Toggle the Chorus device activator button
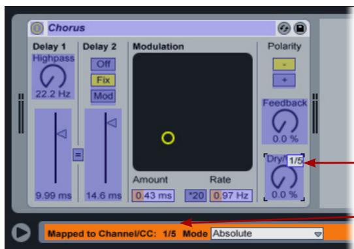The height and width of the screenshot is (249, 354). click(x=37, y=28)
